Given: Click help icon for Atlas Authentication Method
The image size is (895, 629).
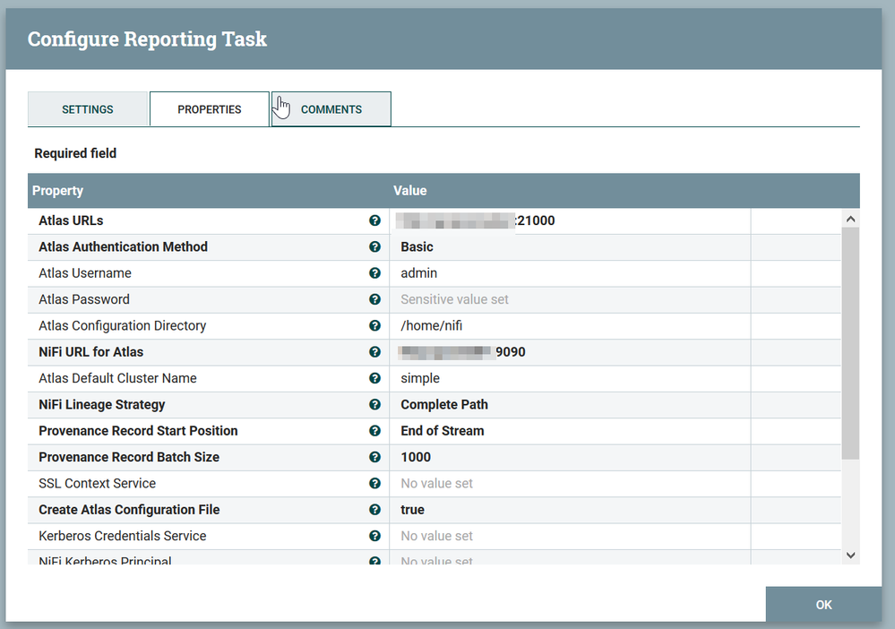Looking at the screenshot, I should 374,247.
